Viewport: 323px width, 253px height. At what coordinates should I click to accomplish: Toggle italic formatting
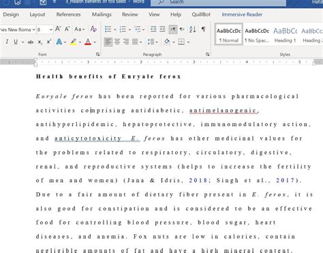click(x=7, y=42)
